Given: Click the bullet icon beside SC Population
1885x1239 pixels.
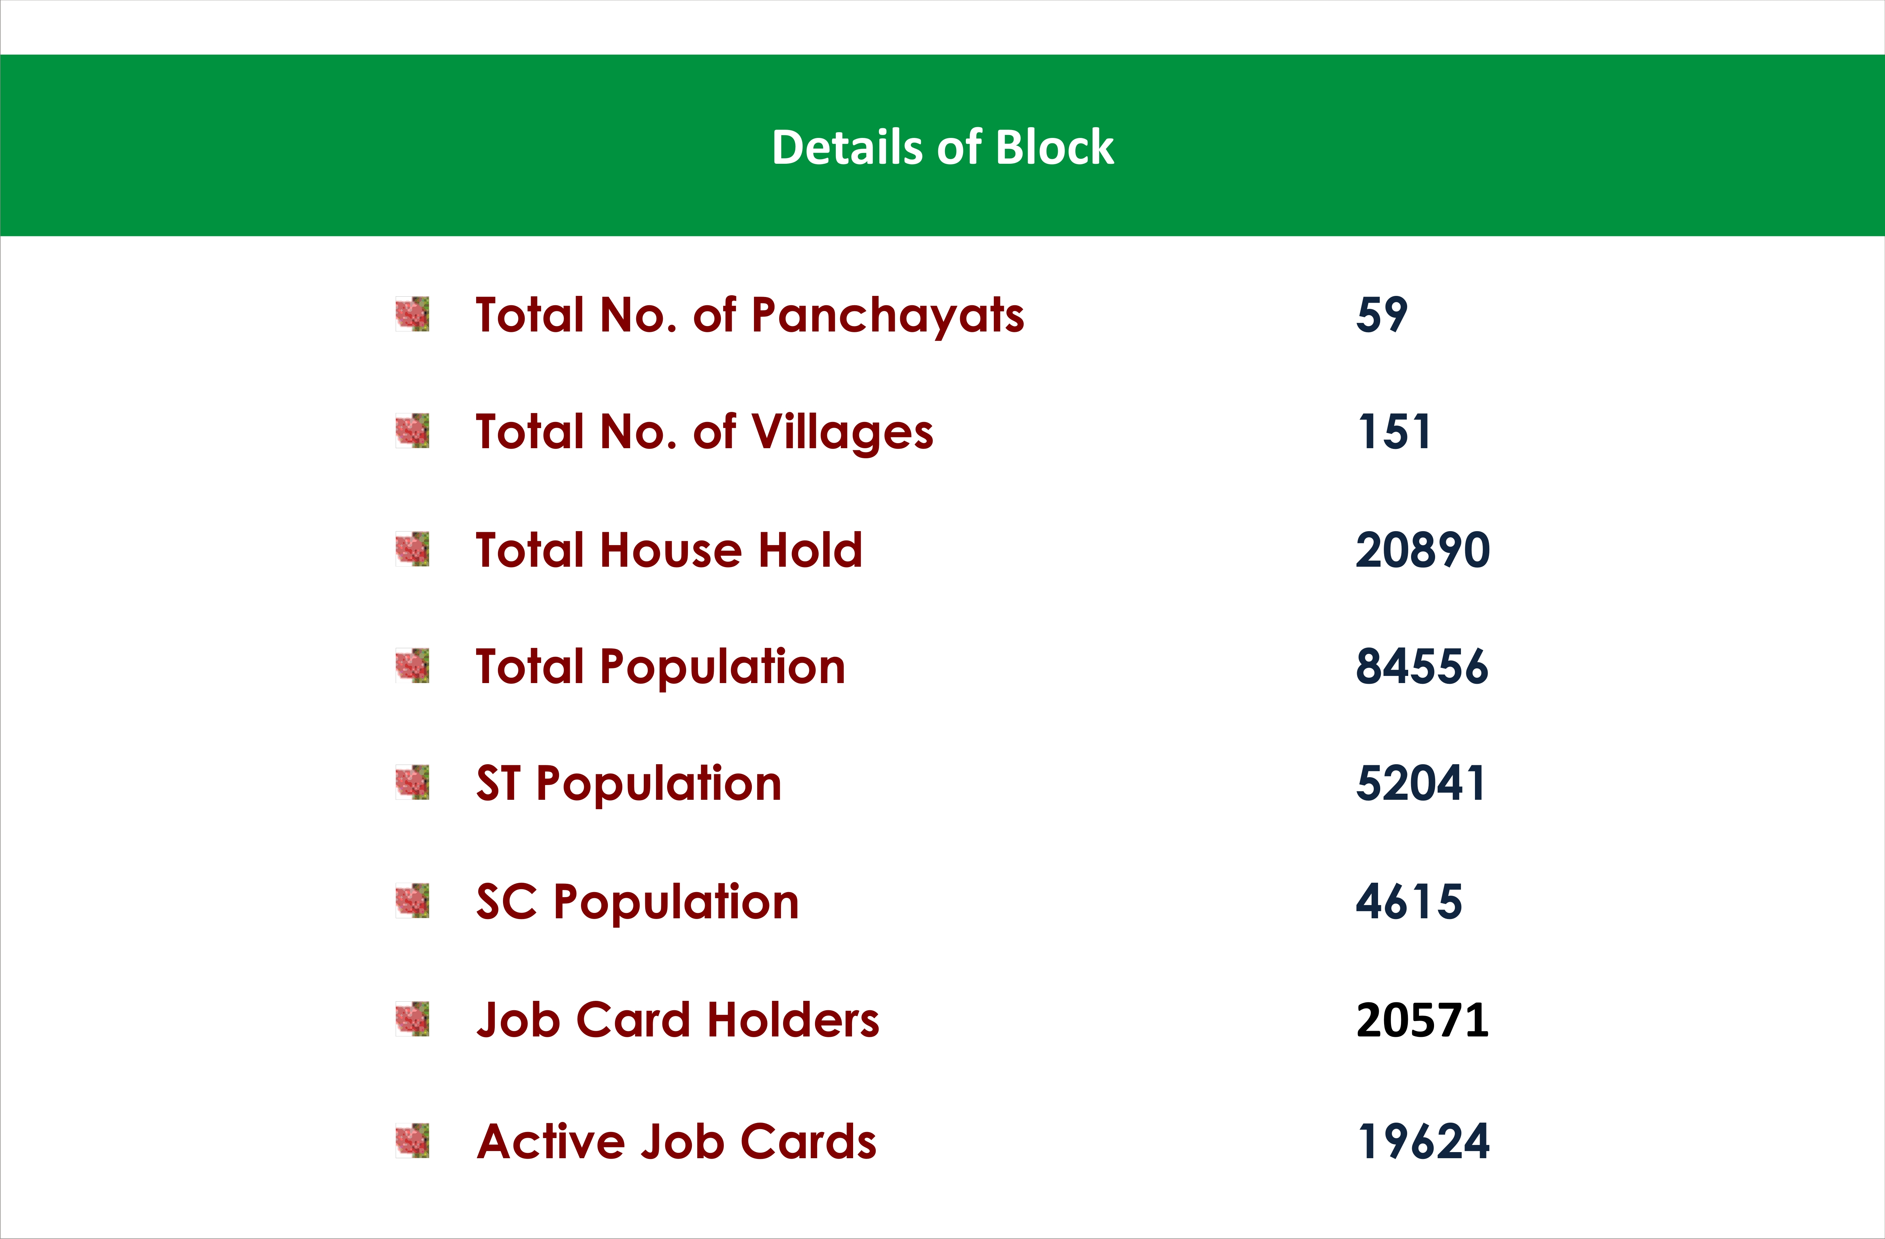Looking at the screenshot, I should point(413,901).
